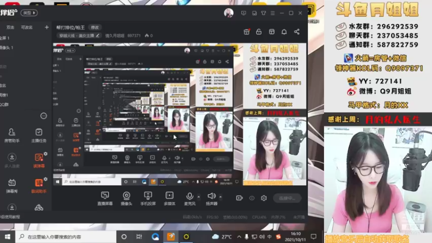The image size is (432, 243).
Task: Add a new scene with plus icon
Action: pyautogui.click(x=46, y=28)
